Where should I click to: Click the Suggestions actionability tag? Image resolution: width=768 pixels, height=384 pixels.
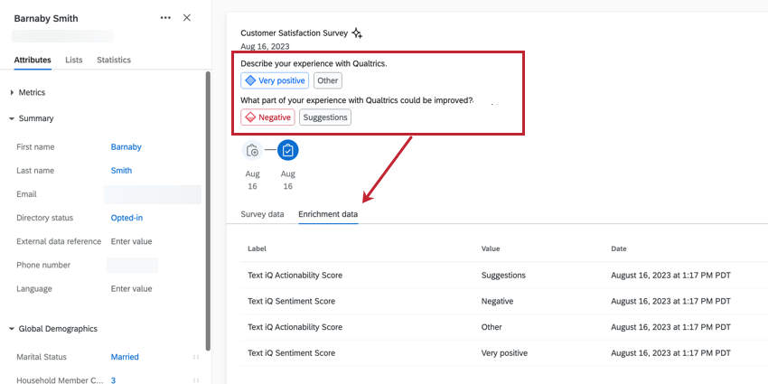click(x=325, y=117)
